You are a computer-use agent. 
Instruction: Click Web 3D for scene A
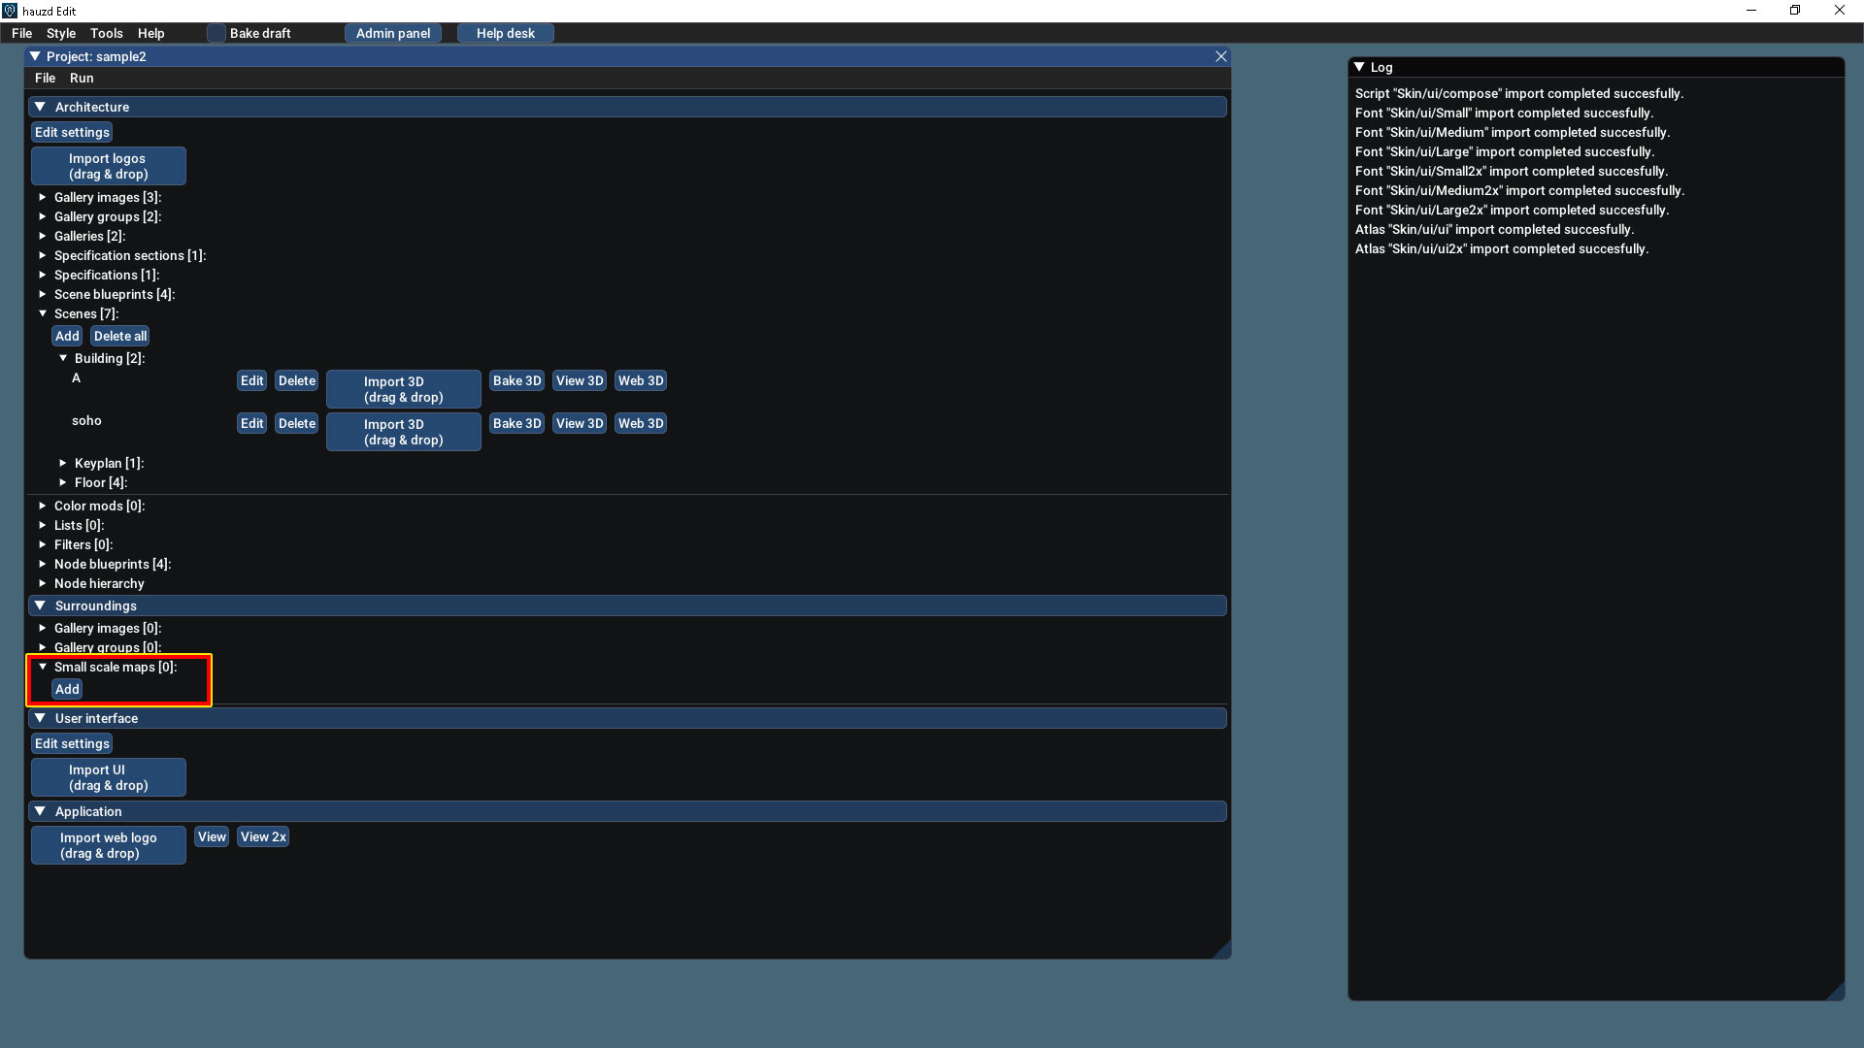(x=640, y=380)
